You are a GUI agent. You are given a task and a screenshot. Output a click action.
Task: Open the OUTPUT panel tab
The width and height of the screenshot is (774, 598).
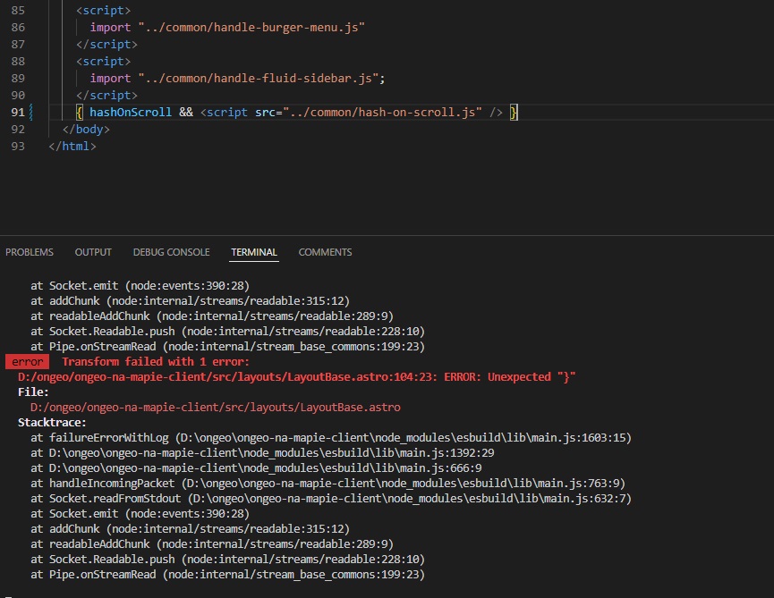click(x=93, y=252)
